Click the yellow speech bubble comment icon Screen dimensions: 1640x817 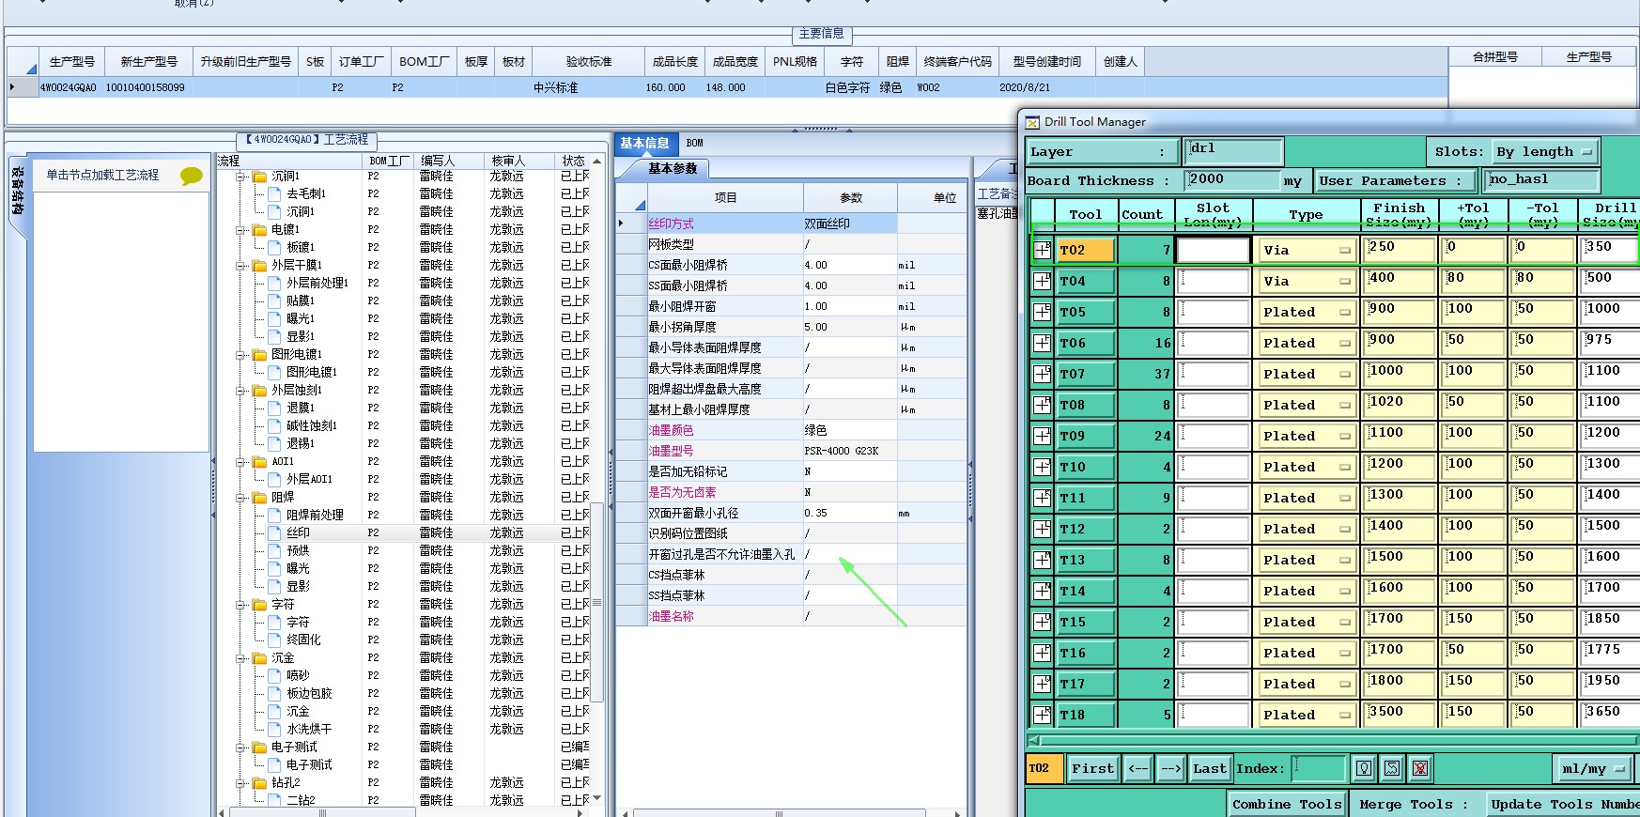(x=192, y=176)
